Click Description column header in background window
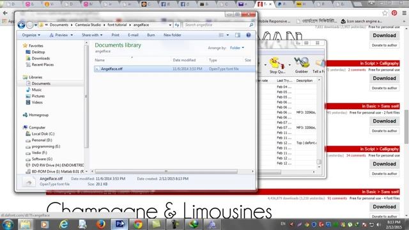Image resolution: width=409 pixels, height=230 pixels. (304, 80)
